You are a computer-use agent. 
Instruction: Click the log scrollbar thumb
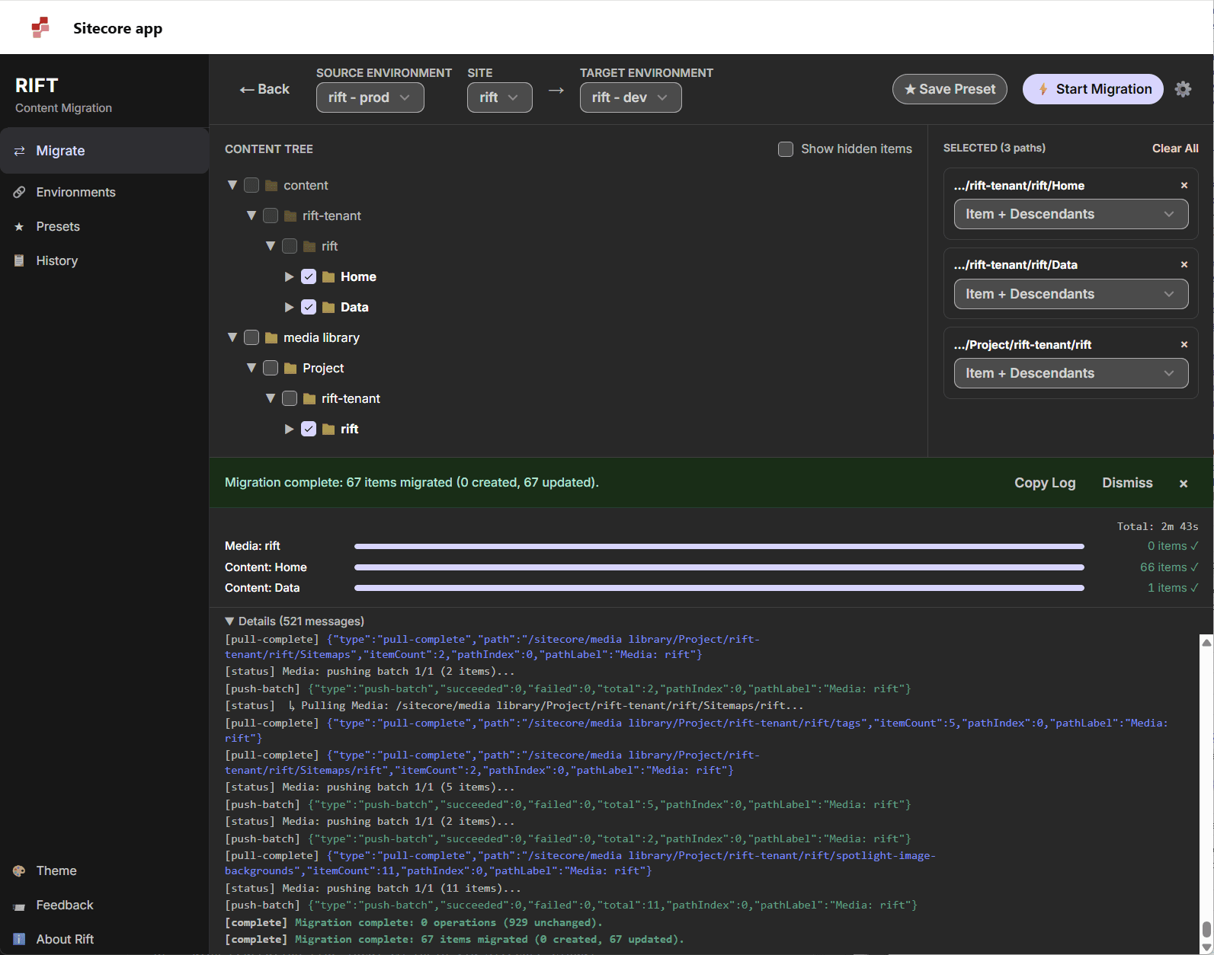click(x=1206, y=930)
